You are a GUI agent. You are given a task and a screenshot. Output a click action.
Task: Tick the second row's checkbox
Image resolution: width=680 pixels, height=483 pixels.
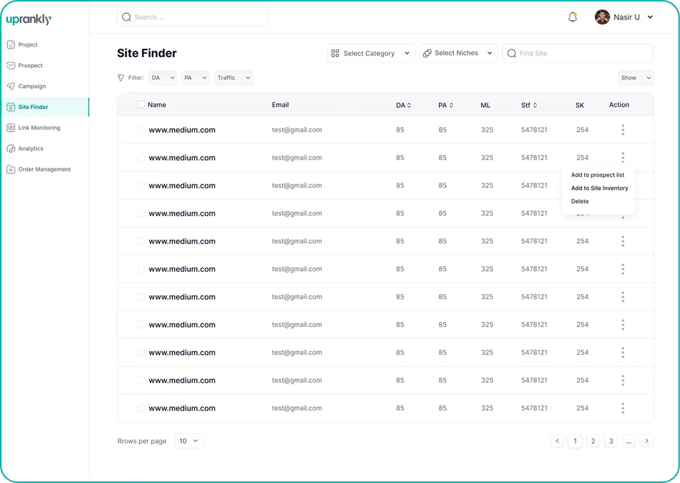coord(141,158)
